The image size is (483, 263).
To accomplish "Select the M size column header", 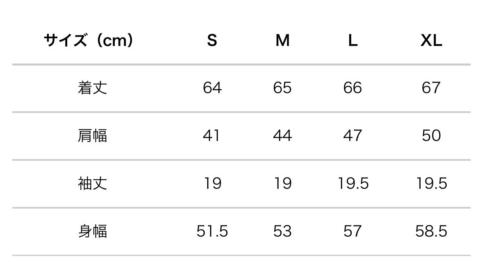I will [x=282, y=40].
